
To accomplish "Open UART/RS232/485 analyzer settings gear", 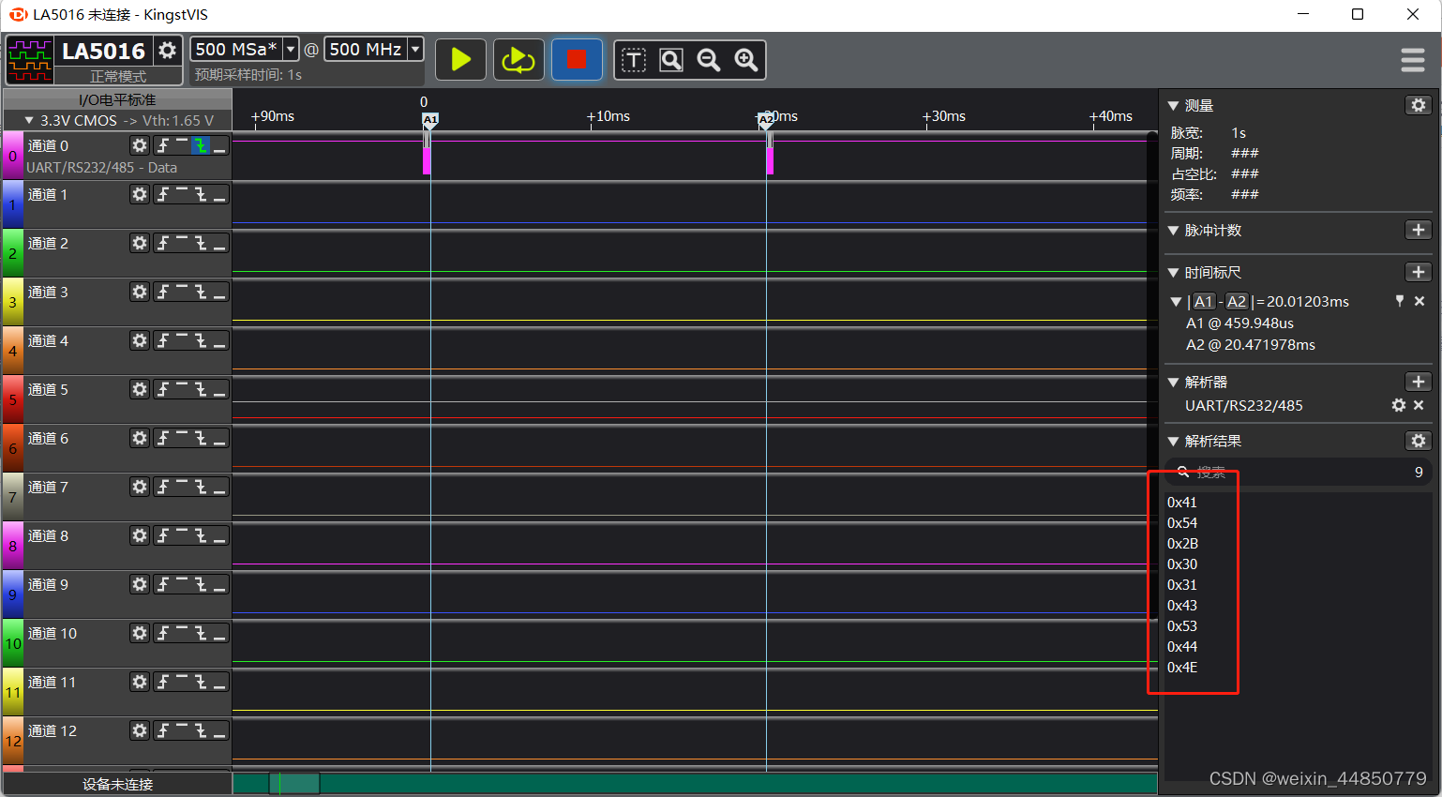I will [x=1399, y=405].
